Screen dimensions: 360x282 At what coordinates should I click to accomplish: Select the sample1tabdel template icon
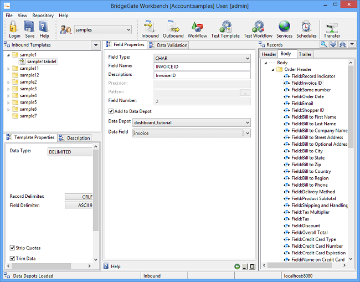pyautogui.click(x=22, y=61)
